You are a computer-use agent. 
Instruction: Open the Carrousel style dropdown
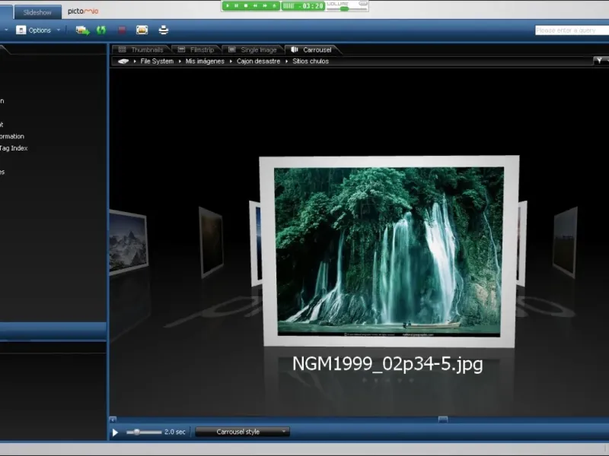[242, 432]
